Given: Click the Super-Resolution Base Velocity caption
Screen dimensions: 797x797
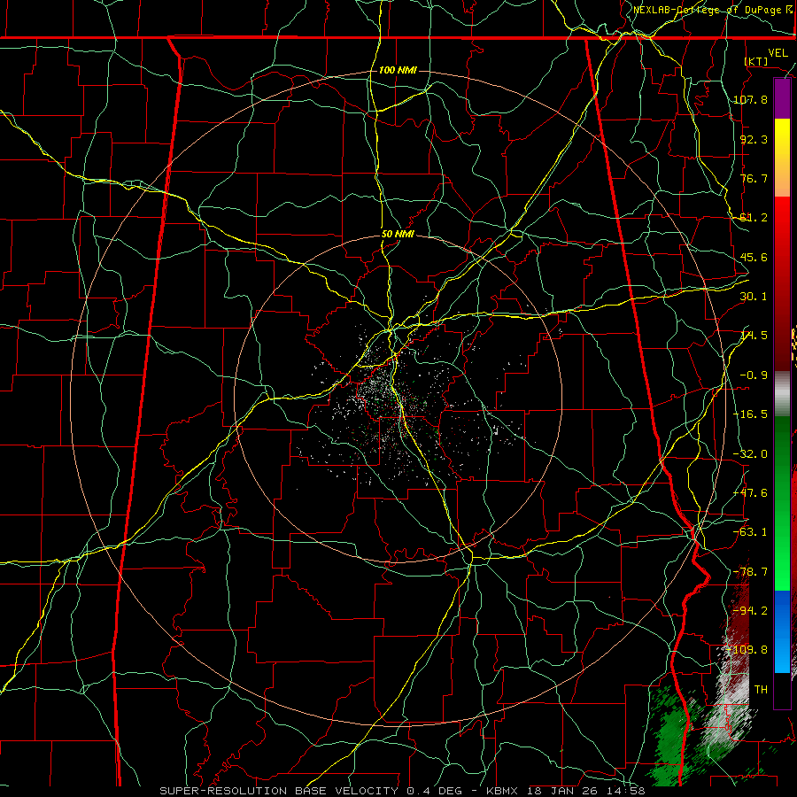Looking at the screenshot, I should point(402,791).
